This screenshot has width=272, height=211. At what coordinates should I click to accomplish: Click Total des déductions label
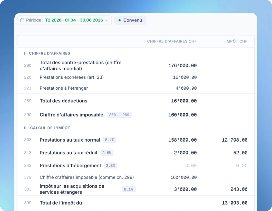(x=63, y=101)
